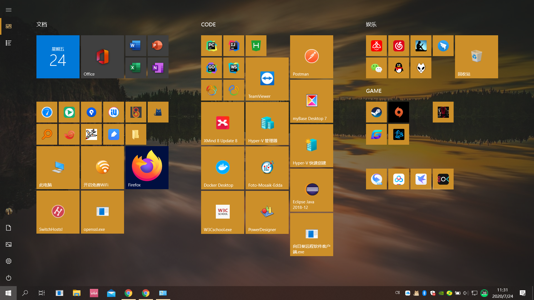Launch the NetEase Cloud Music tile
The width and height of the screenshot is (534, 300).
399,46
